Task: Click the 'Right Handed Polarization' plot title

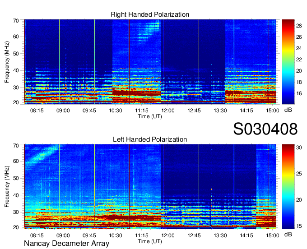Action: point(150,14)
